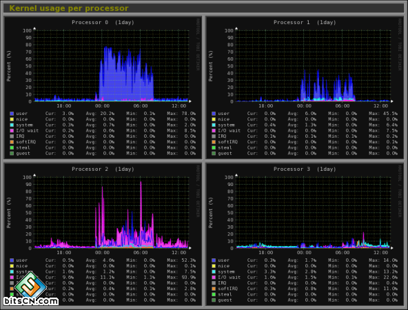The image size is (408, 310).
Task: Click the blue user swatch under Processor 0
Action: tap(12, 114)
